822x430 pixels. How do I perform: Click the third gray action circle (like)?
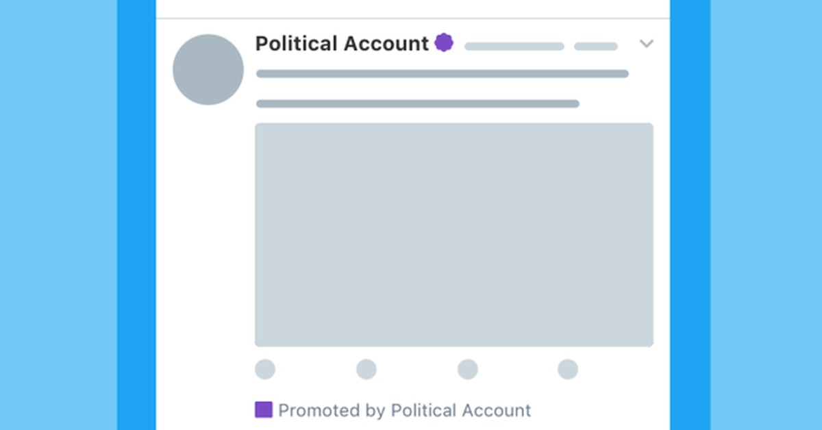468,370
